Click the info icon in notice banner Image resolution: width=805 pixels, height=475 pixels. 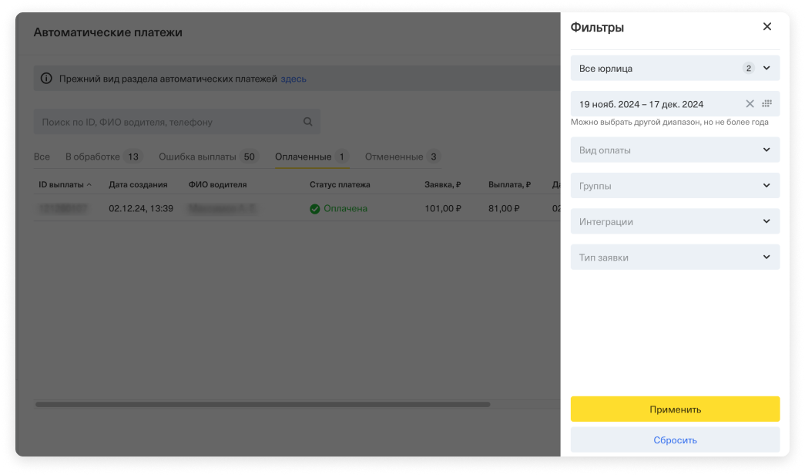[46, 79]
